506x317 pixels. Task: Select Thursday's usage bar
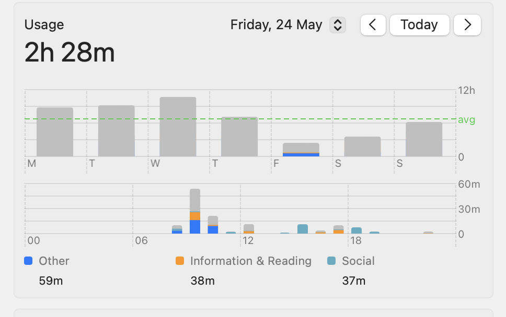[239, 137]
